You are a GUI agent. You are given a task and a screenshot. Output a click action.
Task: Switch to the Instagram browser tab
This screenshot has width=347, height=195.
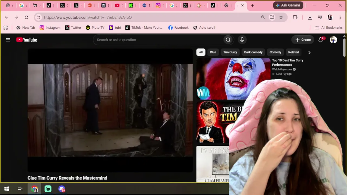pyautogui.click(x=158, y=5)
